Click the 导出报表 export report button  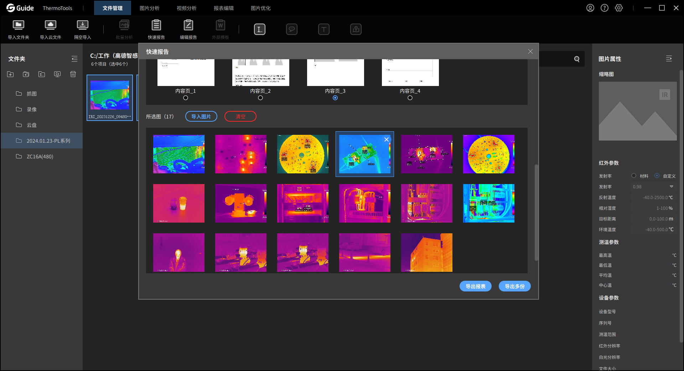click(476, 286)
